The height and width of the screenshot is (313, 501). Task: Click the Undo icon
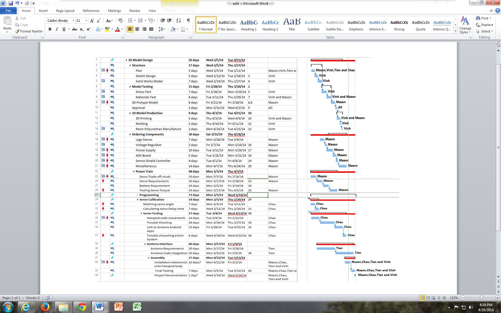pos(17,3)
